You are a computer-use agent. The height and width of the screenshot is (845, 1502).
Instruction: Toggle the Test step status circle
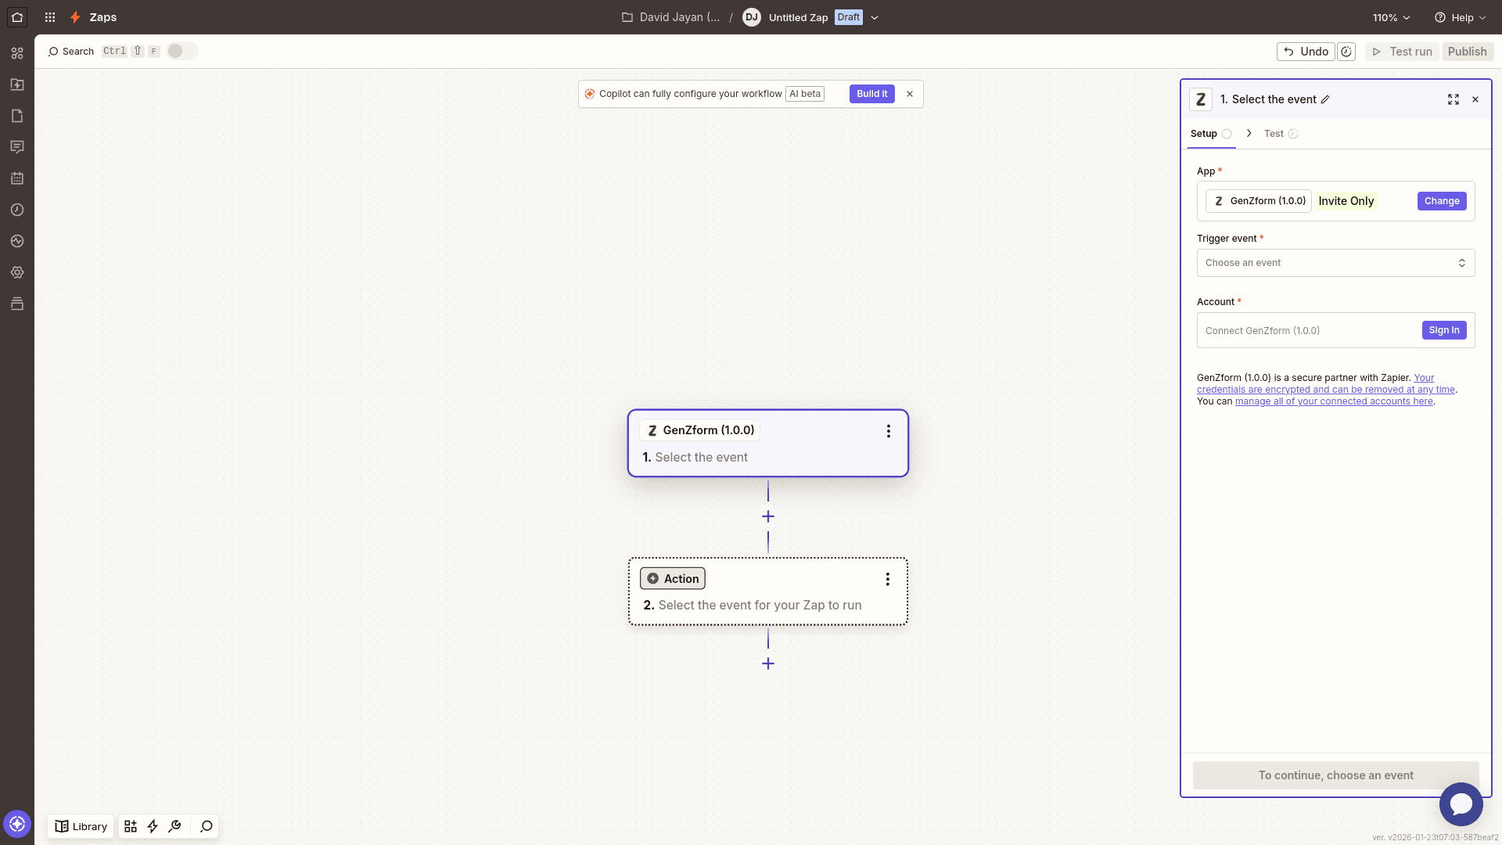tap(1294, 134)
